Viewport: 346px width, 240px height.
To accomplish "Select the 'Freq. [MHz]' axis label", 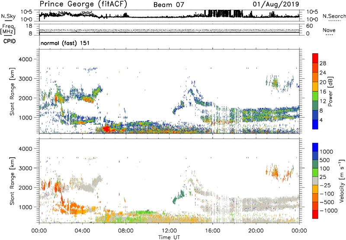I will tap(8, 29).
